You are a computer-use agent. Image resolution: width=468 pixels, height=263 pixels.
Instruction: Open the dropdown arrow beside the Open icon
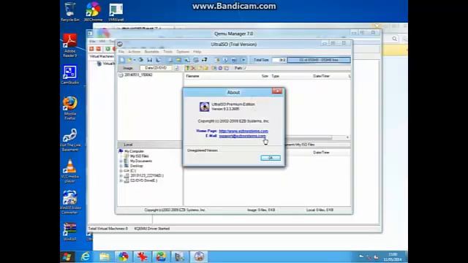[135, 60]
